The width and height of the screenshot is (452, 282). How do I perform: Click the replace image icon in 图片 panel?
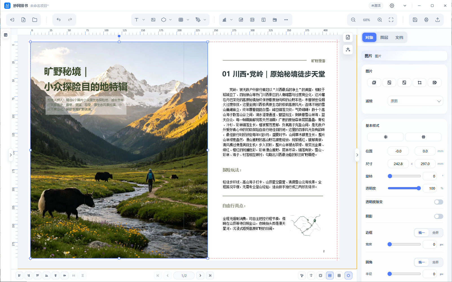374,83
